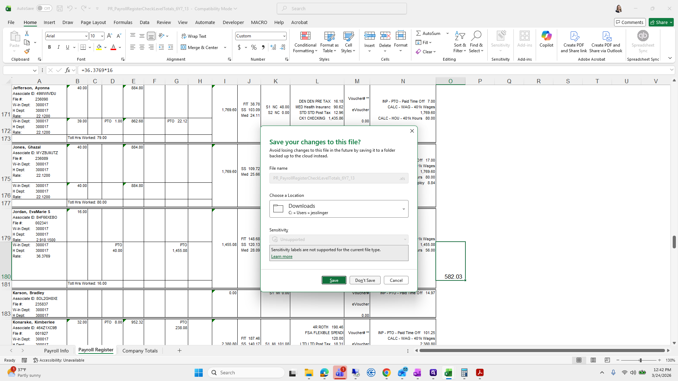Image resolution: width=678 pixels, height=381 pixels.
Task: Open the Page Layout ribbon tab
Action: point(93,22)
